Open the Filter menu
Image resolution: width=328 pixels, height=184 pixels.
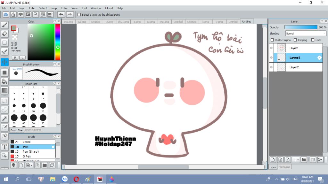[32, 8]
